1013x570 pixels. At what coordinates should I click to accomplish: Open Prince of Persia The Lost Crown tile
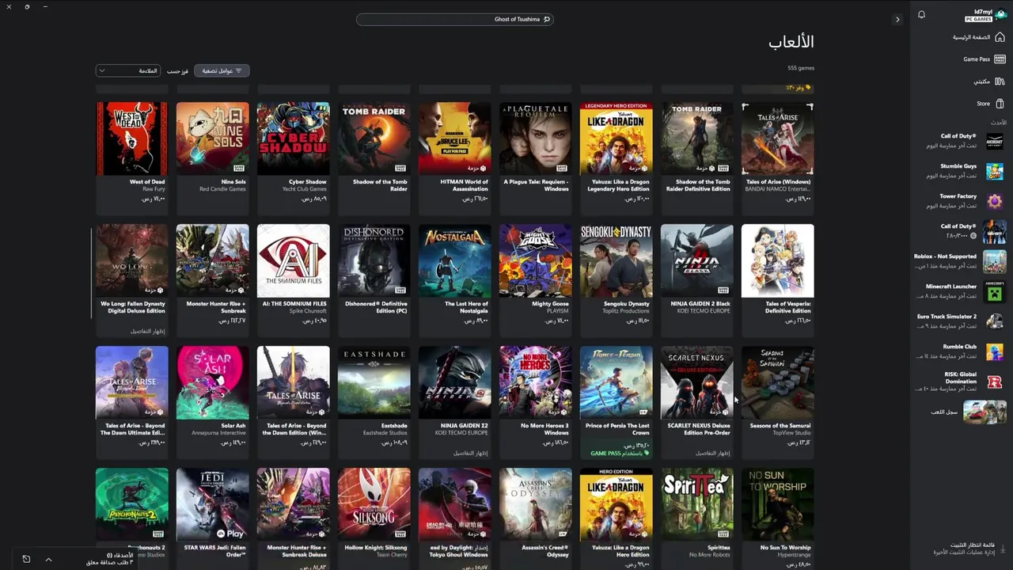pos(617,401)
